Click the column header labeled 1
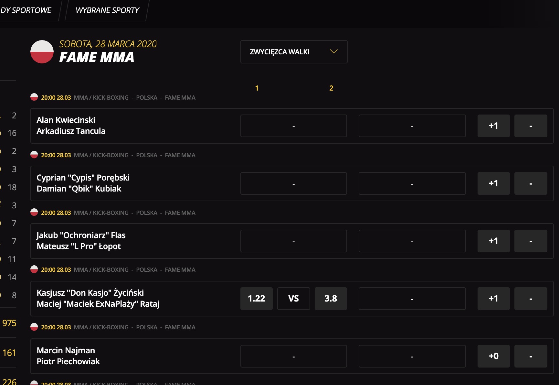The width and height of the screenshot is (559, 385). pyautogui.click(x=257, y=88)
